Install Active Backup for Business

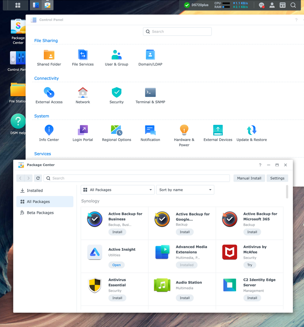coord(117,232)
